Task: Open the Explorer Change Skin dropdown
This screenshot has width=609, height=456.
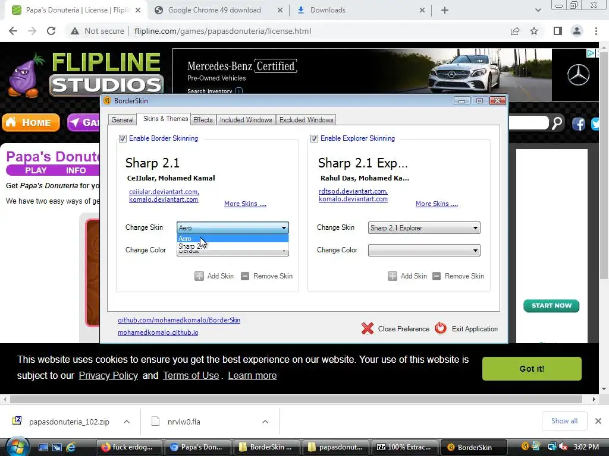Action: pyautogui.click(x=424, y=227)
